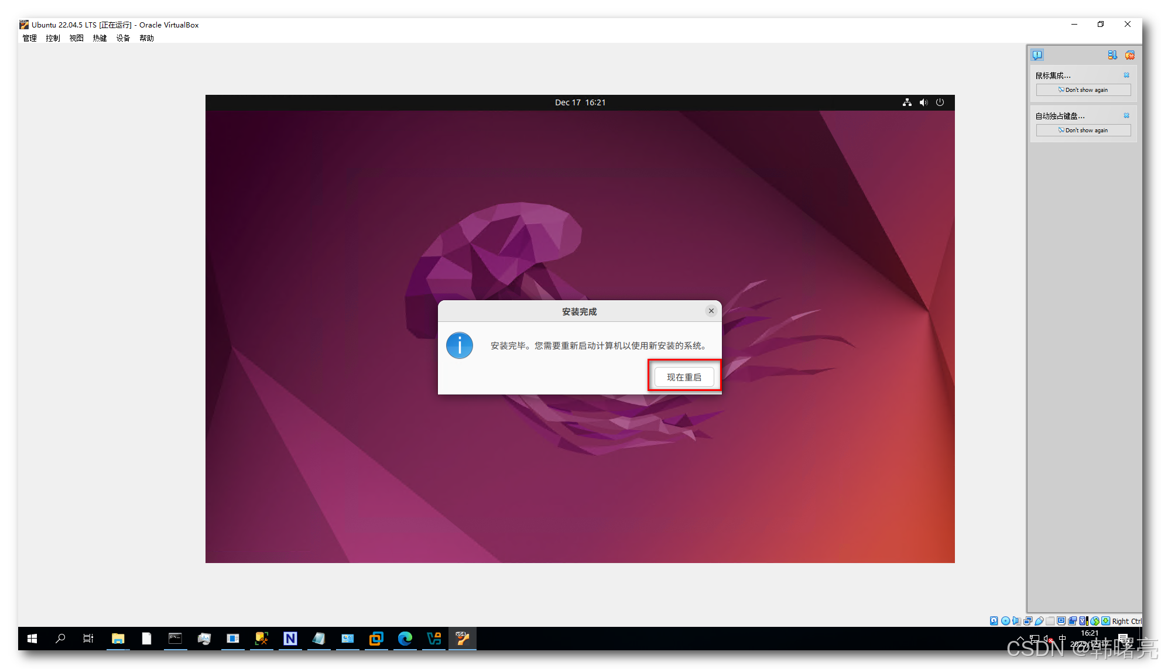Screen dimensions: 1161x669
Task: Click the display status icon
Action: [x=1061, y=621]
